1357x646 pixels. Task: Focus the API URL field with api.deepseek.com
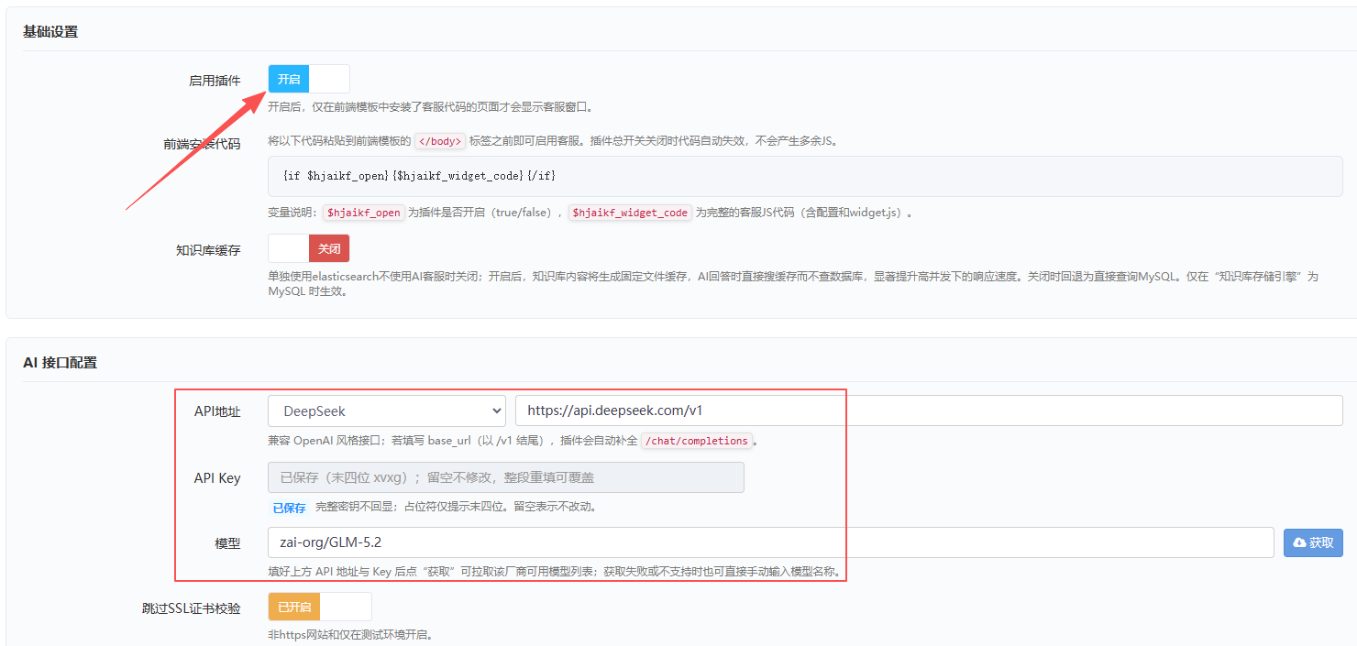click(929, 411)
